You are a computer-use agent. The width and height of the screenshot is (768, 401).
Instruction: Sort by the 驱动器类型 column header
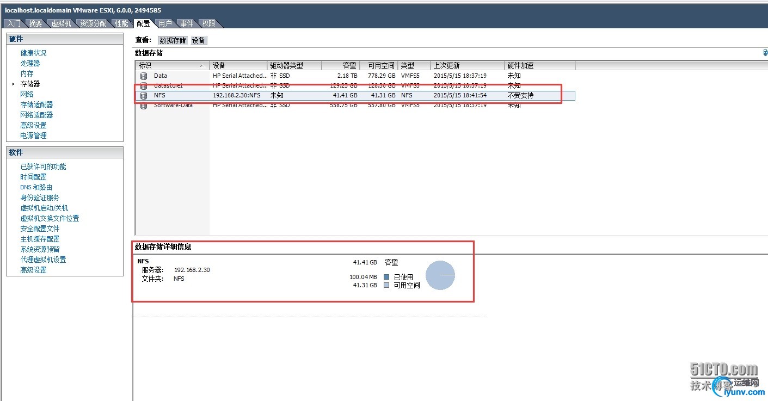click(x=294, y=65)
